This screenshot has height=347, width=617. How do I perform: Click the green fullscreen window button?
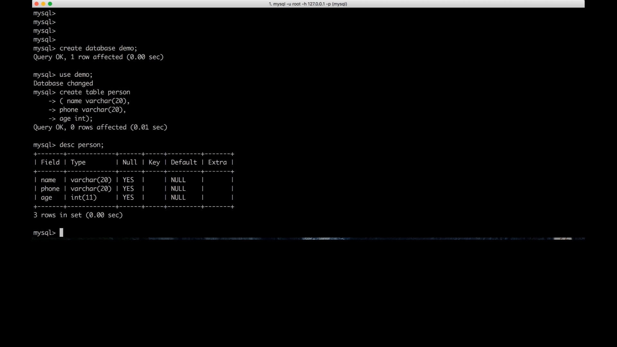(x=50, y=4)
